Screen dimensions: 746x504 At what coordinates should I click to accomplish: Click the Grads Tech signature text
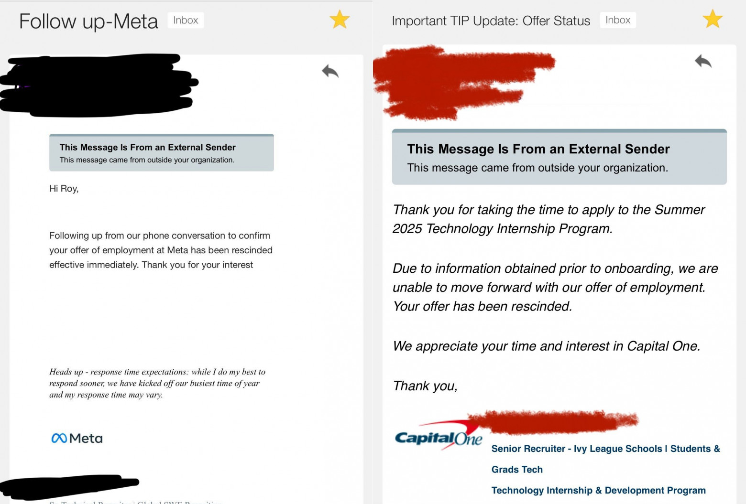[x=517, y=470]
